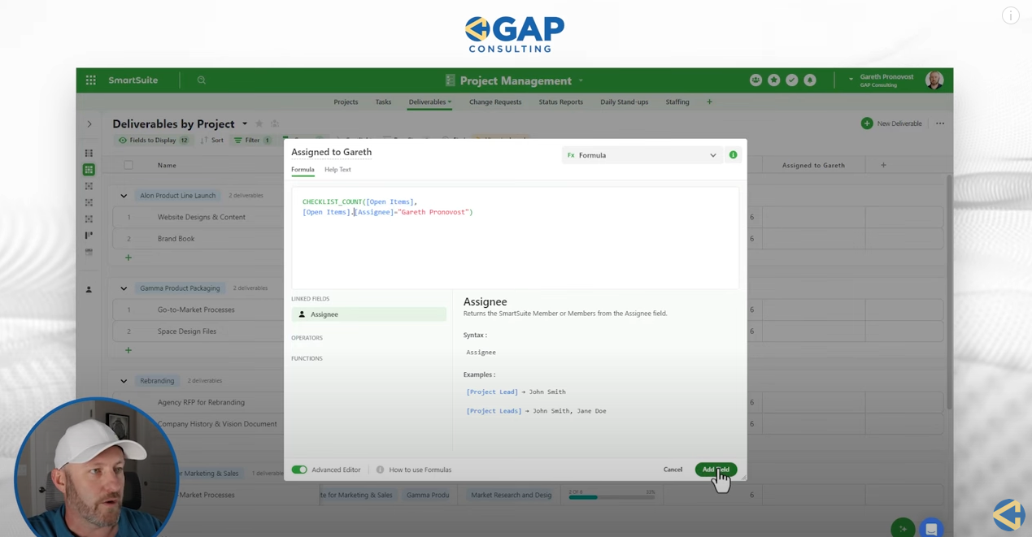This screenshot has height=537, width=1032.
Task: Switch to the Tasks tab
Action: 383,102
